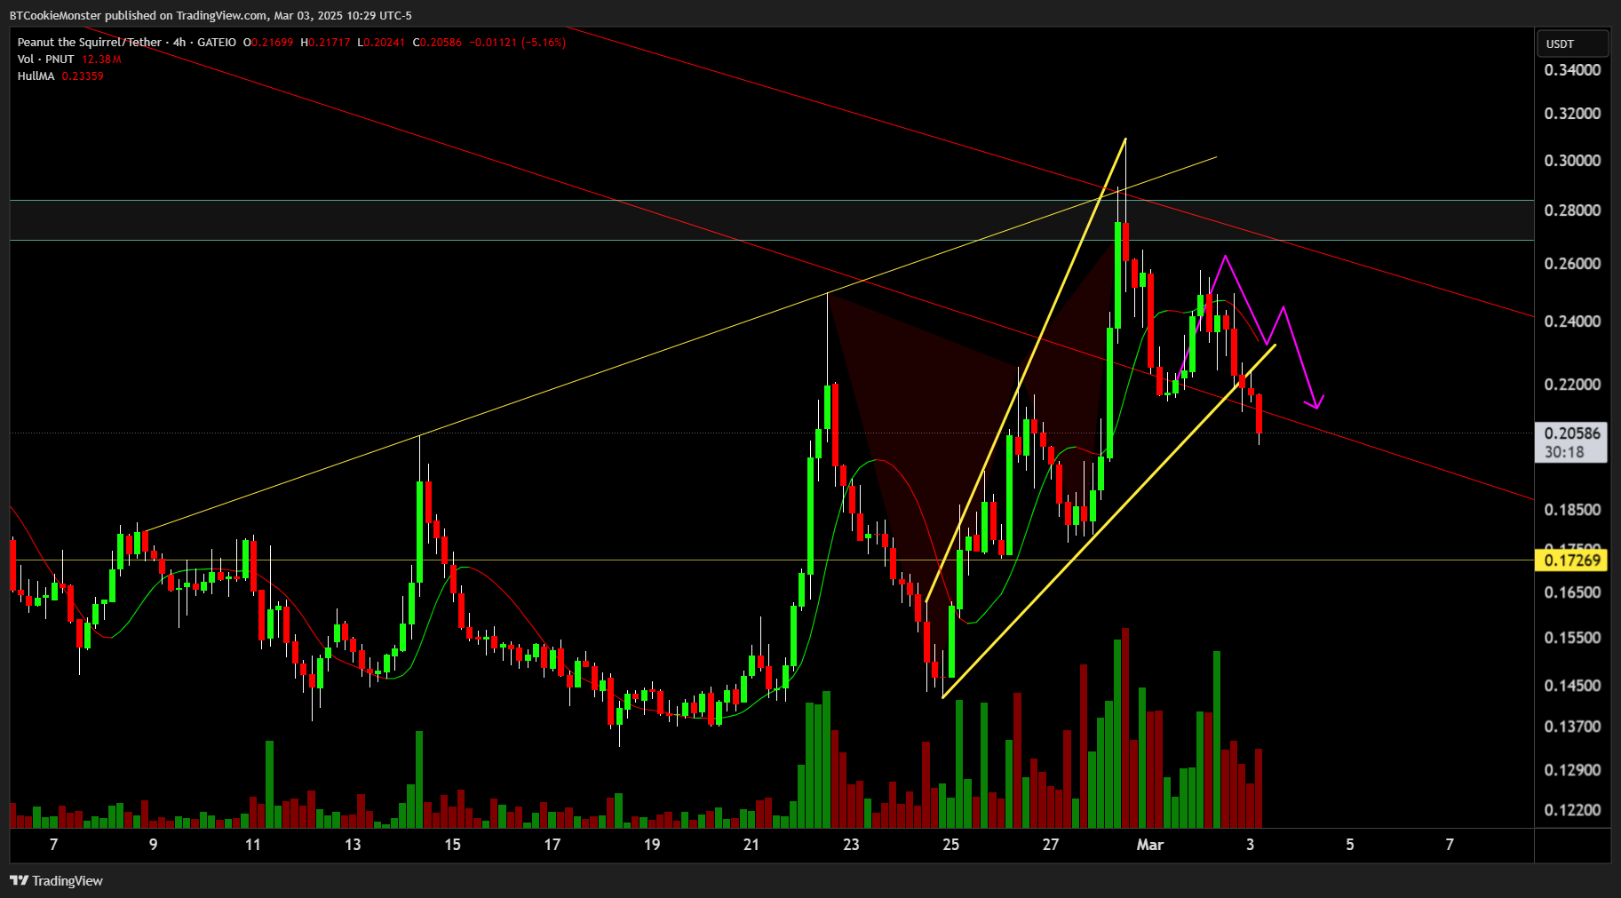Click the 0.14500 price axis label
1621x898 pixels.
tap(1572, 685)
